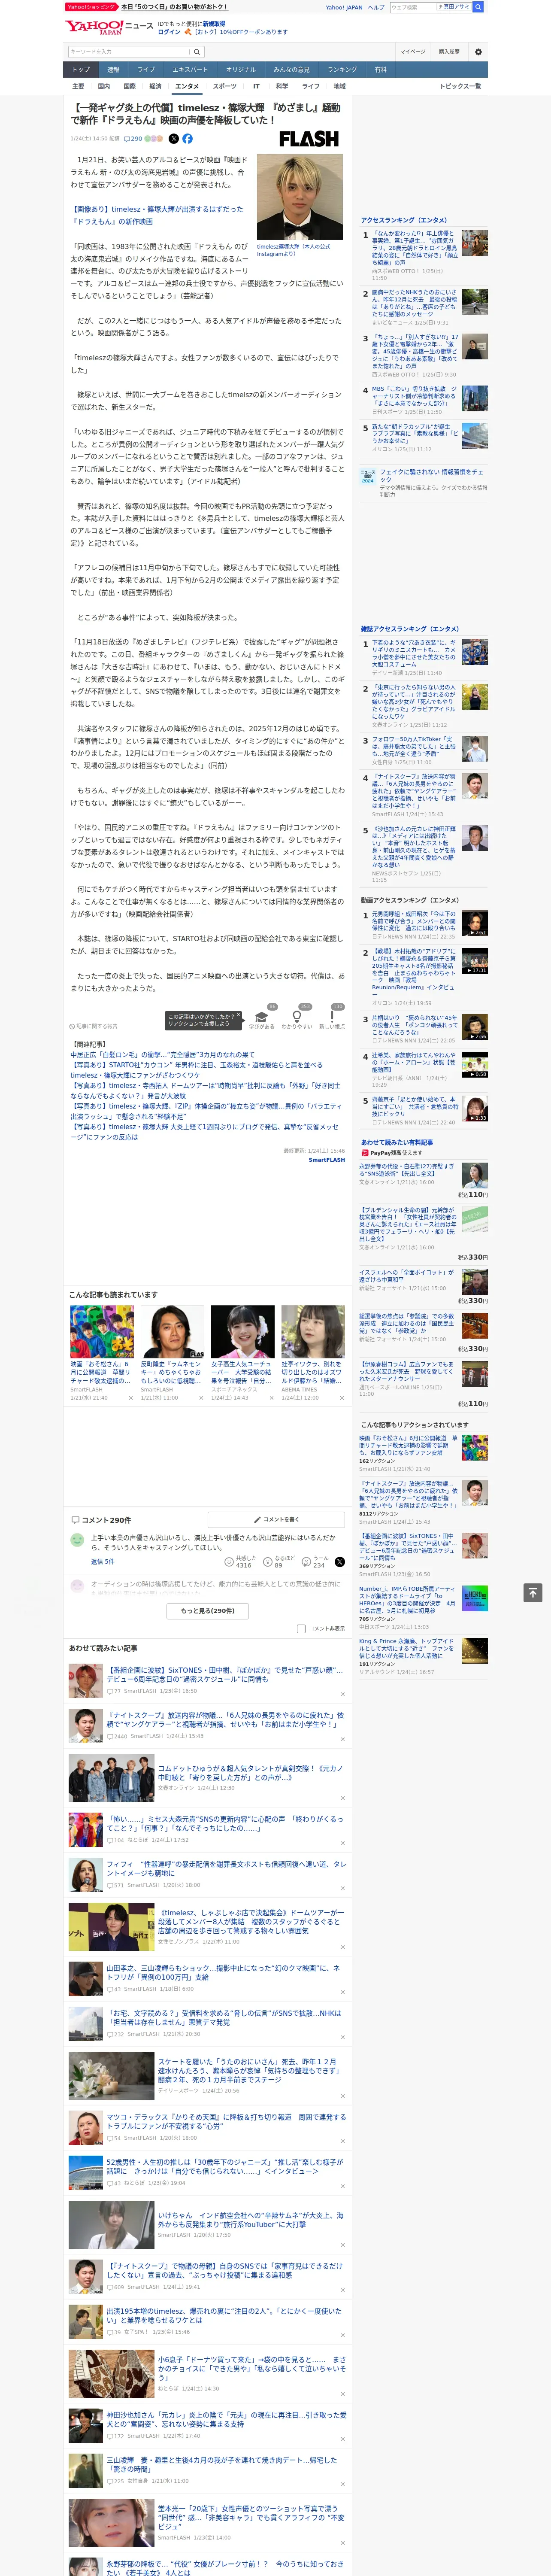Play video ranking item 1 thumbnail (2:51)
This screenshot has height=2576, width=551.
pyautogui.click(x=475, y=924)
